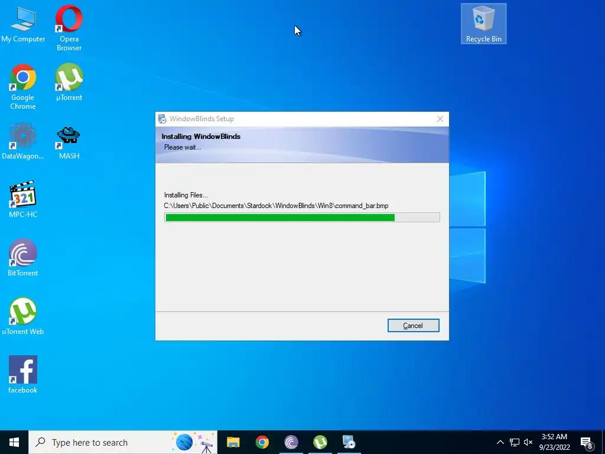The height and width of the screenshot is (454, 605).
Task: Select the My Computer desktop icon
Action: pyautogui.click(x=23, y=25)
